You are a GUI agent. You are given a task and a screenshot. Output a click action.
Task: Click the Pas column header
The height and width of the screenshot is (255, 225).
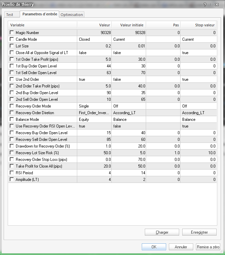click(x=163, y=25)
